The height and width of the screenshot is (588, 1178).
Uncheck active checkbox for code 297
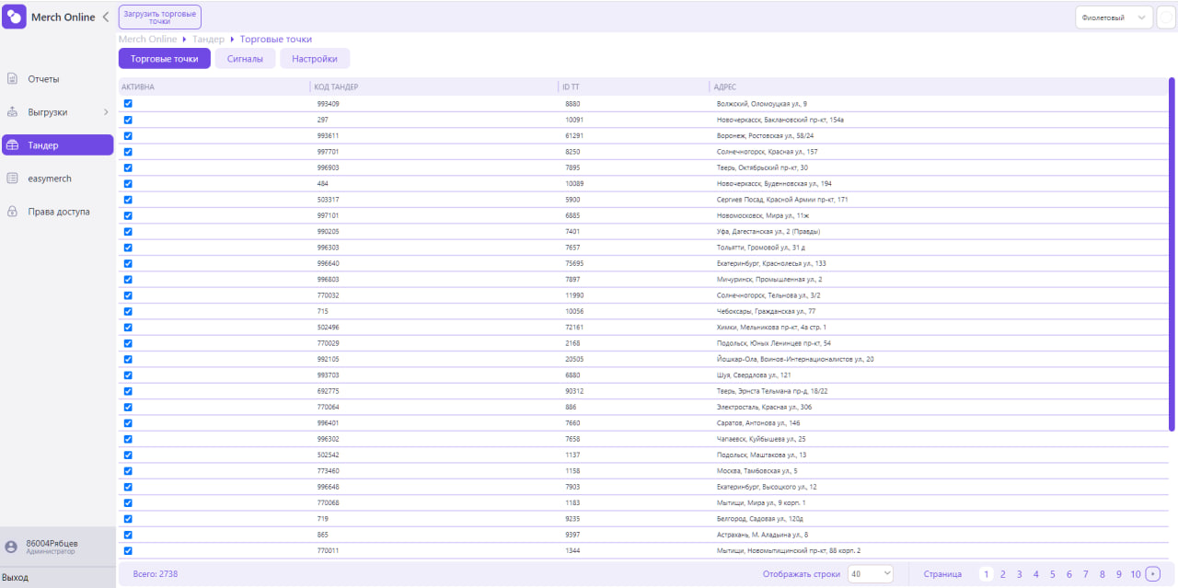pos(128,120)
